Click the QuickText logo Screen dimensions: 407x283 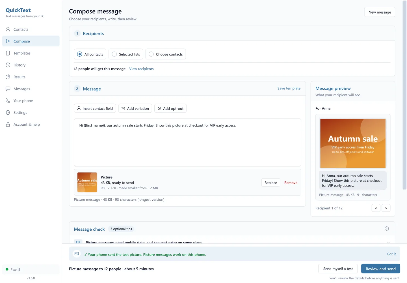[x=18, y=10]
